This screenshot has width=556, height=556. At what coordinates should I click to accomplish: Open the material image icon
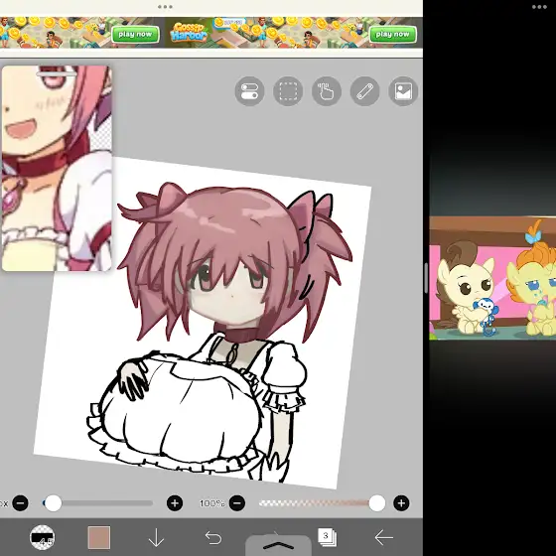pos(403,91)
